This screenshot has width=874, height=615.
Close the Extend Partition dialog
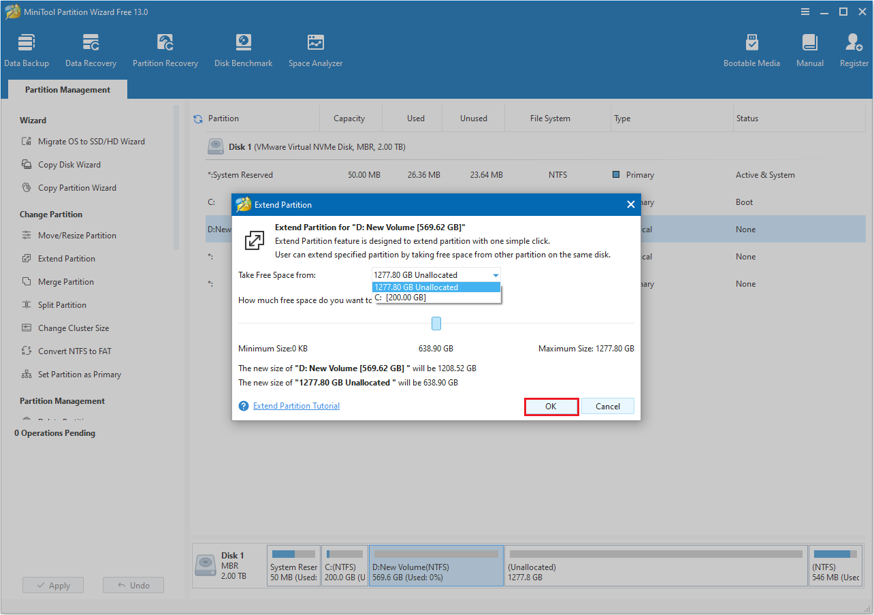point(630,204)
